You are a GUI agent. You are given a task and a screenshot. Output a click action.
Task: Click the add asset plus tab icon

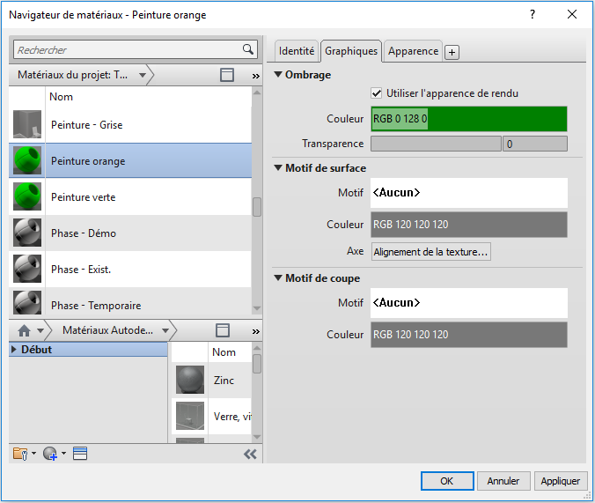pyautogui.click(x=452, y=52)
